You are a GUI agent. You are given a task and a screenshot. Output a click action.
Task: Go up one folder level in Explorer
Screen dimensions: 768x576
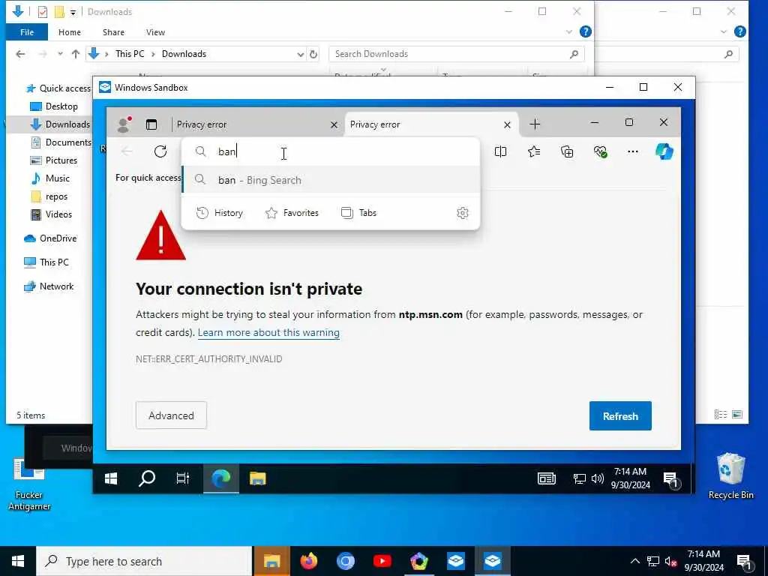point(76,54)
